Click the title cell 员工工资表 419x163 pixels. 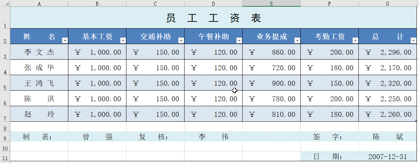tap(213, 18)
